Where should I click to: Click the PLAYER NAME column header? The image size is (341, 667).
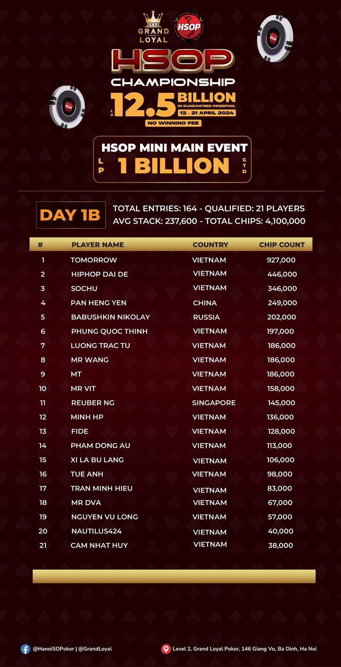(98, 245)
